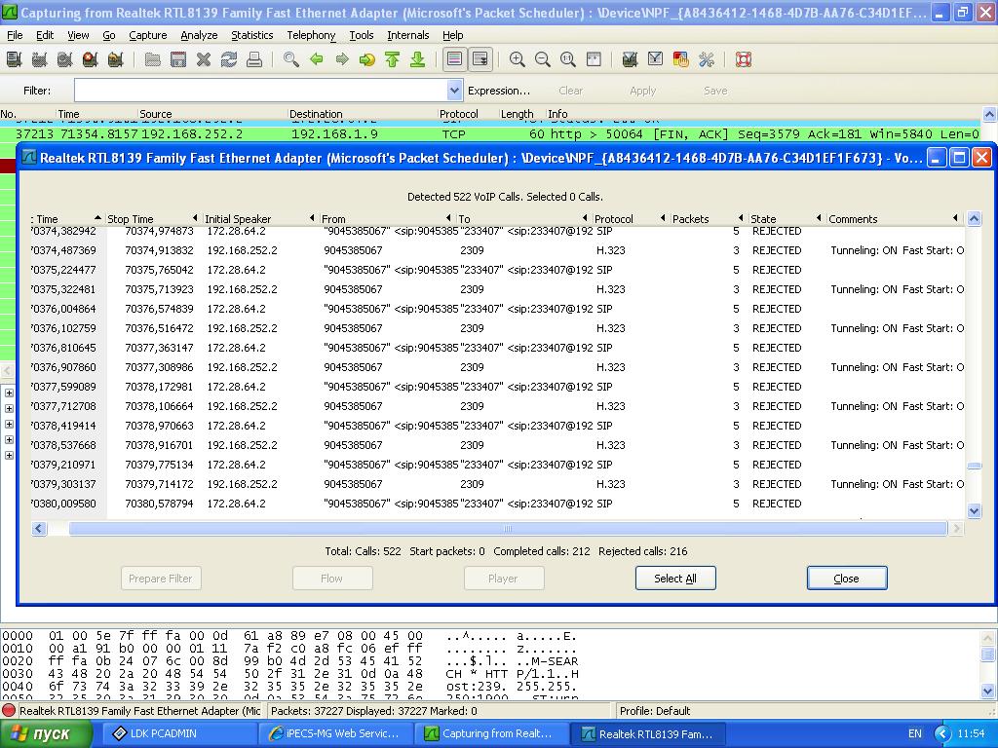This screenshot has width=998, height=748.
Task: Click the Find packet magnifier icon
Action: (290, 60)
